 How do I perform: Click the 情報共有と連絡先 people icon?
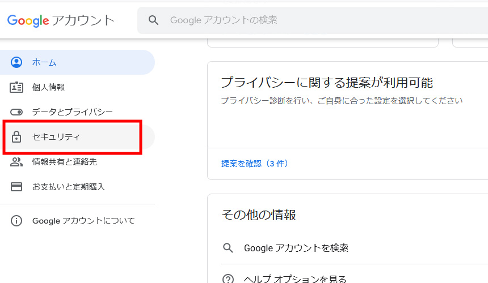click(x=16, y=162)
